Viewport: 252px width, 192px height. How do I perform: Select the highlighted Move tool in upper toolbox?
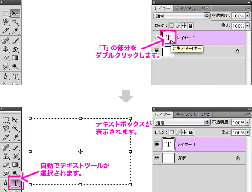coord(15,14)
